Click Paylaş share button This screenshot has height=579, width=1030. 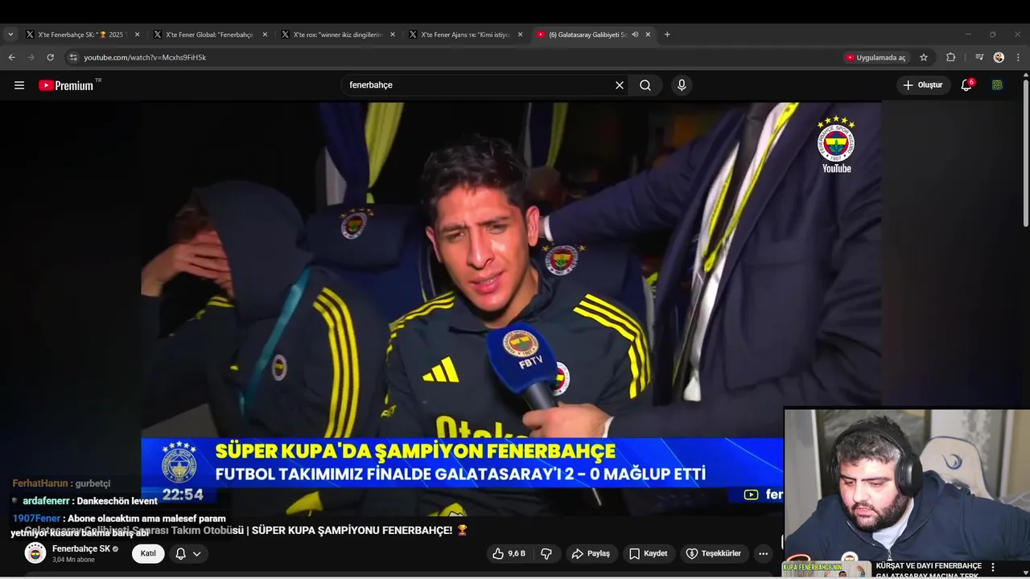tap(591, 553)
